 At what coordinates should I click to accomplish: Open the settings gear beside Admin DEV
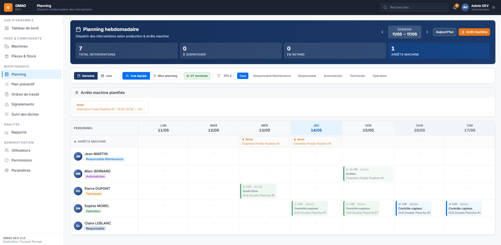point(494,7)
